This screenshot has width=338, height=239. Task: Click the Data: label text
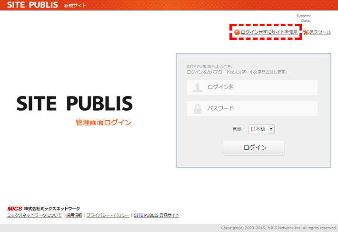tap(306, 20)
